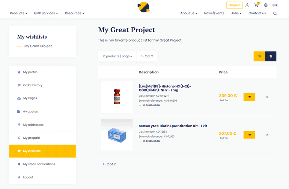Delete the wishlist with trash icon
This screenshot has width=289, height=189.
271,56
